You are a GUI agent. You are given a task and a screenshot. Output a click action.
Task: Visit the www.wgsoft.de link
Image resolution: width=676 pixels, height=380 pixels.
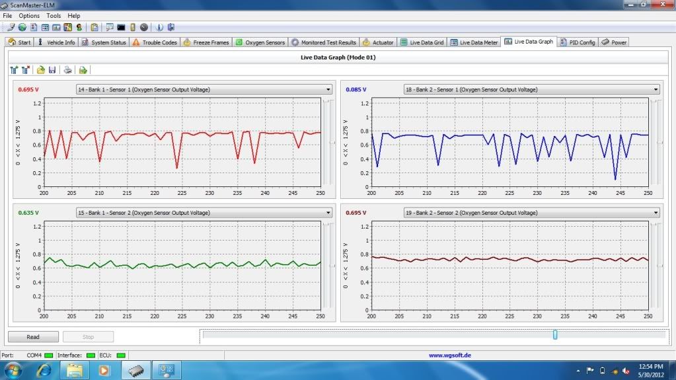point(449,356)
